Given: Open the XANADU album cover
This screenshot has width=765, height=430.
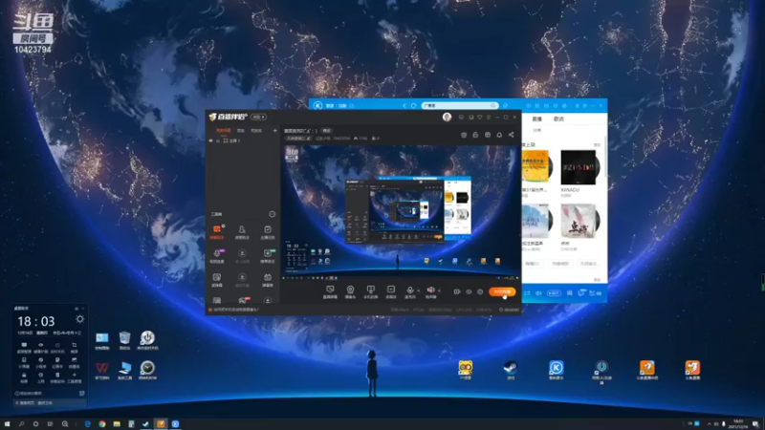Looking at the screenshot, I should coord(579,167).
